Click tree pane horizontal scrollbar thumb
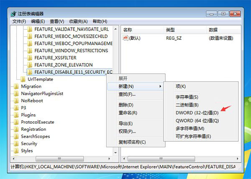Image resolution: width=251 pixels, height=179 pixels. (x=59, y=159)
